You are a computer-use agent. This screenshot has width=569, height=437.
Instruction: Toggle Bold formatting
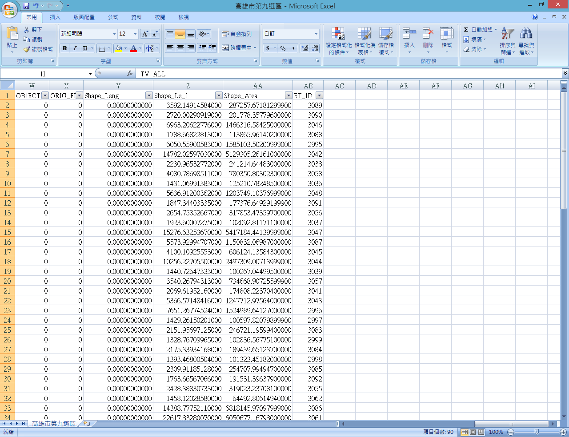click(65, 48)
